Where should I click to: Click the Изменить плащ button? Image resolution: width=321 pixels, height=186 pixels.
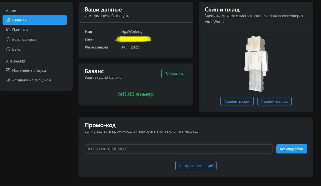point(274,101)
